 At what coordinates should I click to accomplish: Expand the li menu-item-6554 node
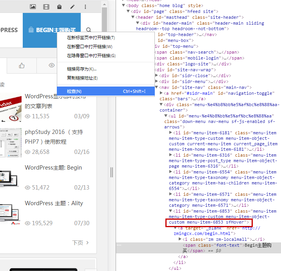click(x=170, y=172)
